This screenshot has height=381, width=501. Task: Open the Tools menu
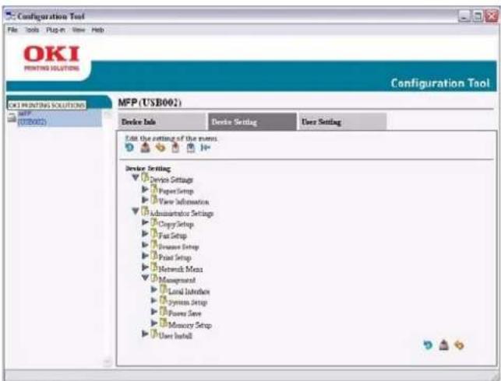click(32, 30)
